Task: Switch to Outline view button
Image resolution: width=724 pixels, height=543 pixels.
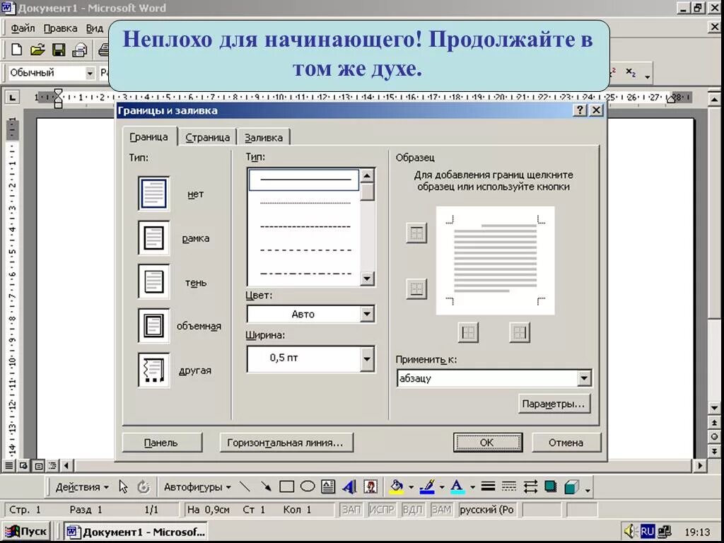Action: [x=52, y=466]
